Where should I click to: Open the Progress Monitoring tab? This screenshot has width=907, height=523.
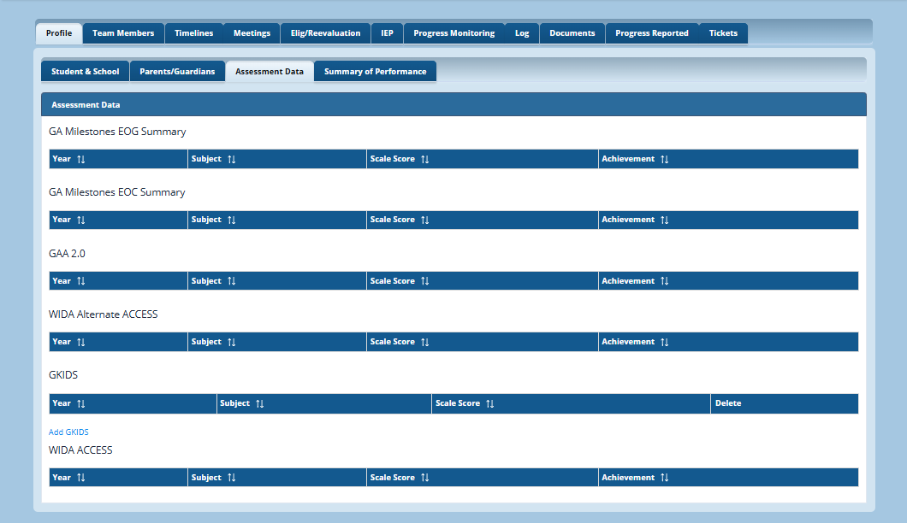(x=453, y=33)
